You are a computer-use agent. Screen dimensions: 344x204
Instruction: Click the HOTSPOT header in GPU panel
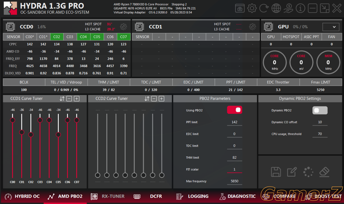pyautogui.click(x=291, y=37)
